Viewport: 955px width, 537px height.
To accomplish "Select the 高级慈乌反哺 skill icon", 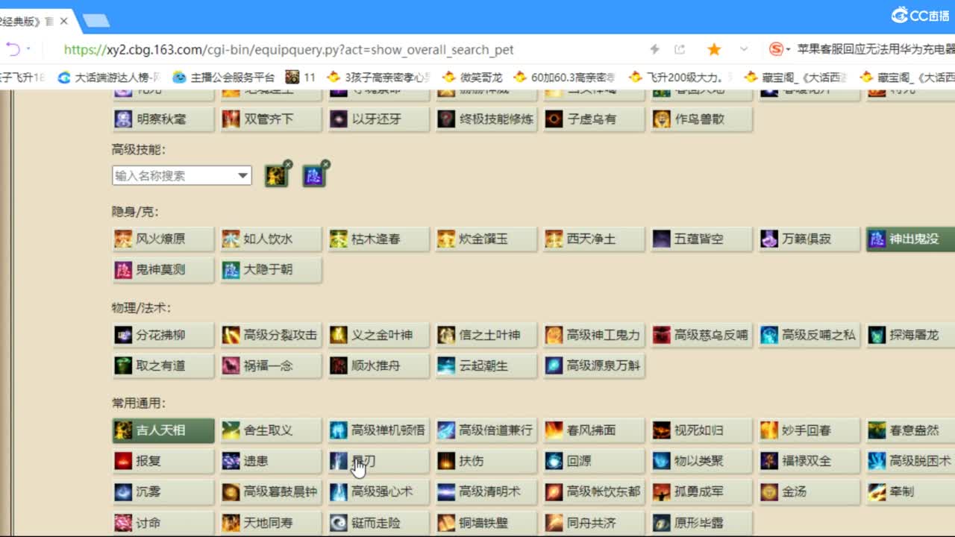I will 662,336.
